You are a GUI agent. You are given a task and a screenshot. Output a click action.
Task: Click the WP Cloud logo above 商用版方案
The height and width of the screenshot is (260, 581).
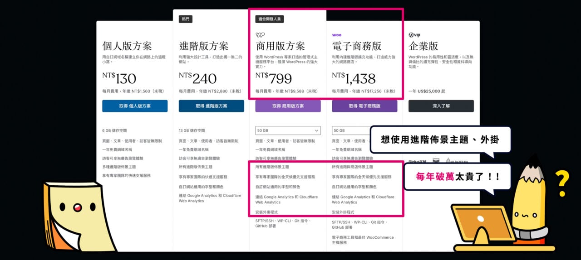pyautogui.click(x=260, y=35)
